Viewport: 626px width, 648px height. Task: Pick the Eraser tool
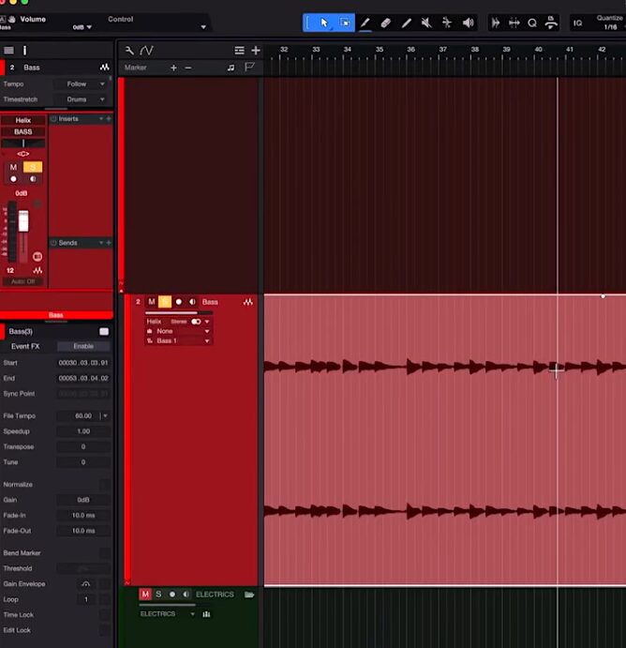385,23
